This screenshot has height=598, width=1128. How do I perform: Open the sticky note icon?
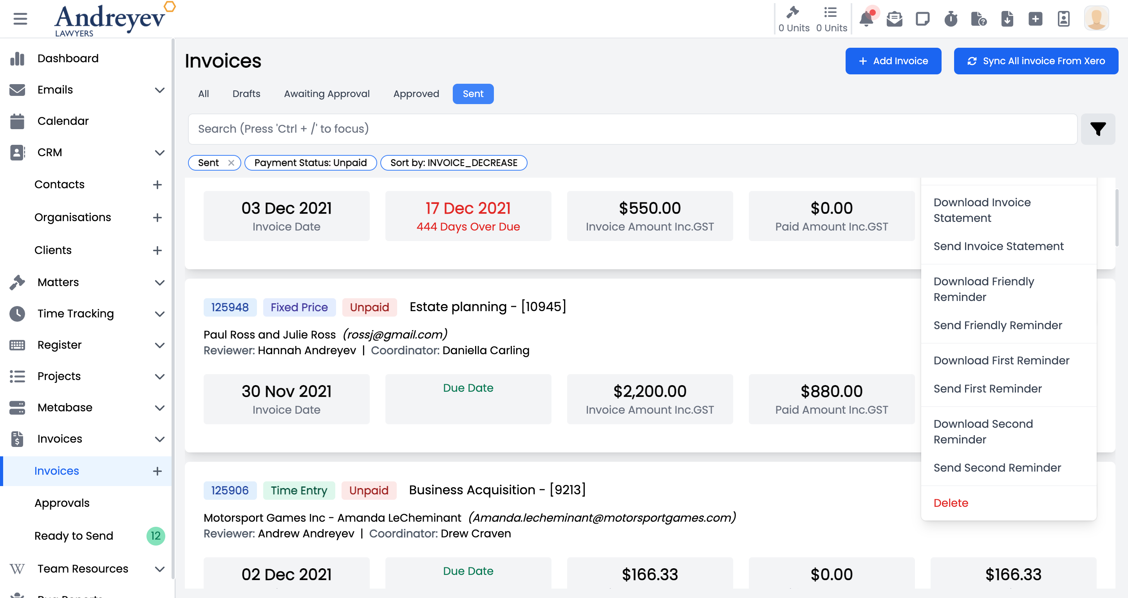point(922,19)
